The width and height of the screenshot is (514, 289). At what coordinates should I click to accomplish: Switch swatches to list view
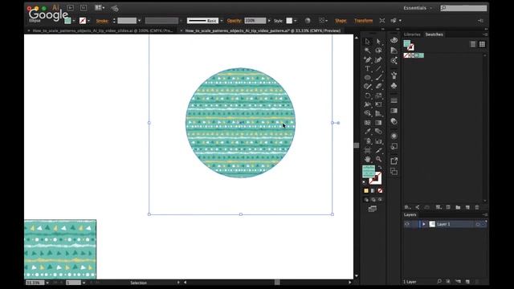(x=473, y=44)
